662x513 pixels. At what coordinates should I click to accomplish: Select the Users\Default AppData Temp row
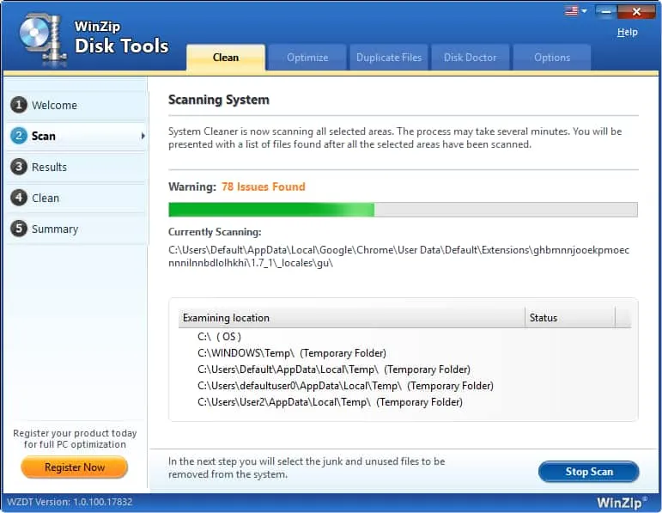pos(404,369)
